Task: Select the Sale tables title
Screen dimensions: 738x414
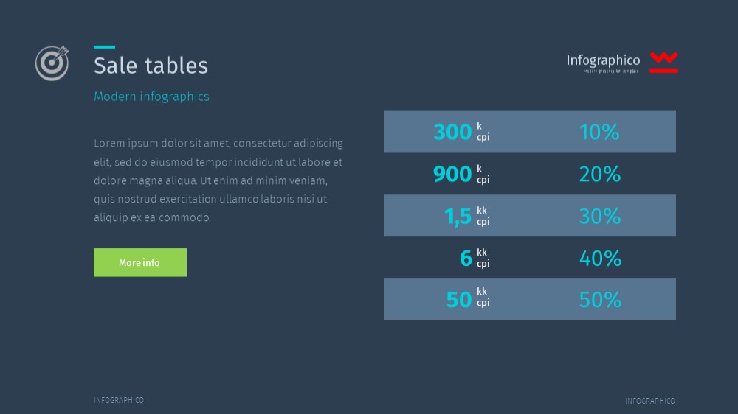Action: 151,66
